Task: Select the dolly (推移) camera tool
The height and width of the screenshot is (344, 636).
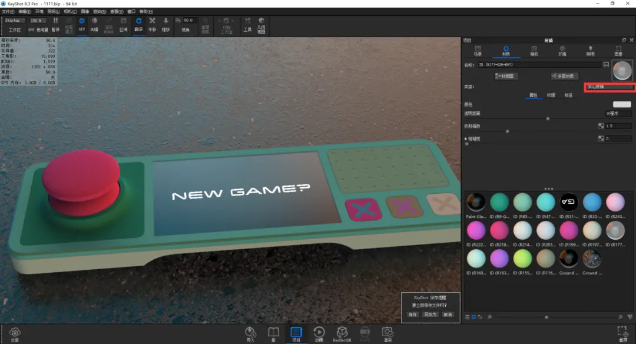Action: 165,24
